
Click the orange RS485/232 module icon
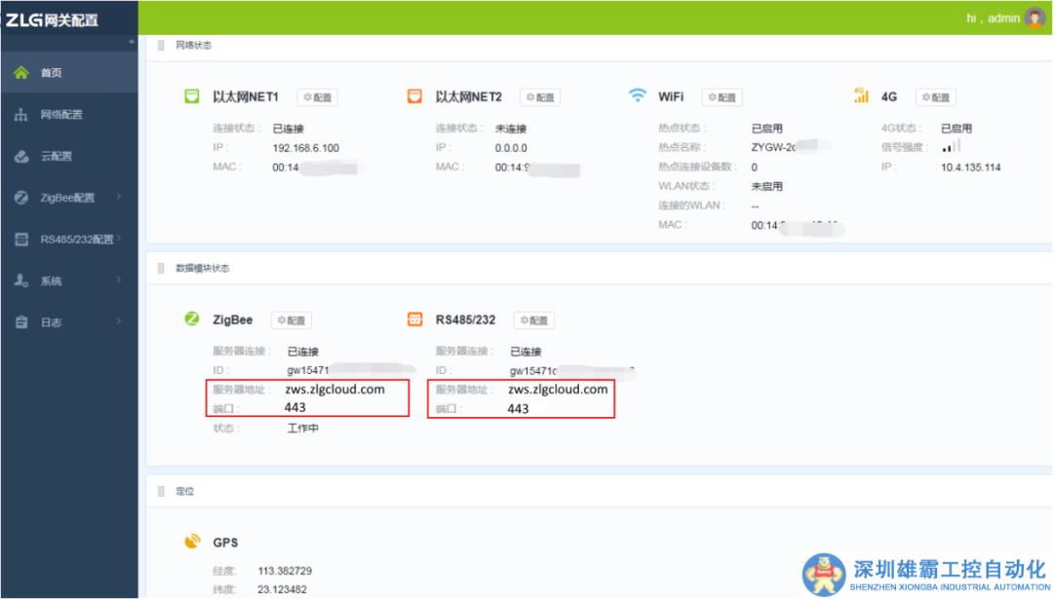pos(412,319)
